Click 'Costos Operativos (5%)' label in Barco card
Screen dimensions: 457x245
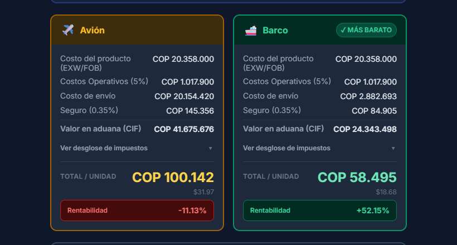287,81
